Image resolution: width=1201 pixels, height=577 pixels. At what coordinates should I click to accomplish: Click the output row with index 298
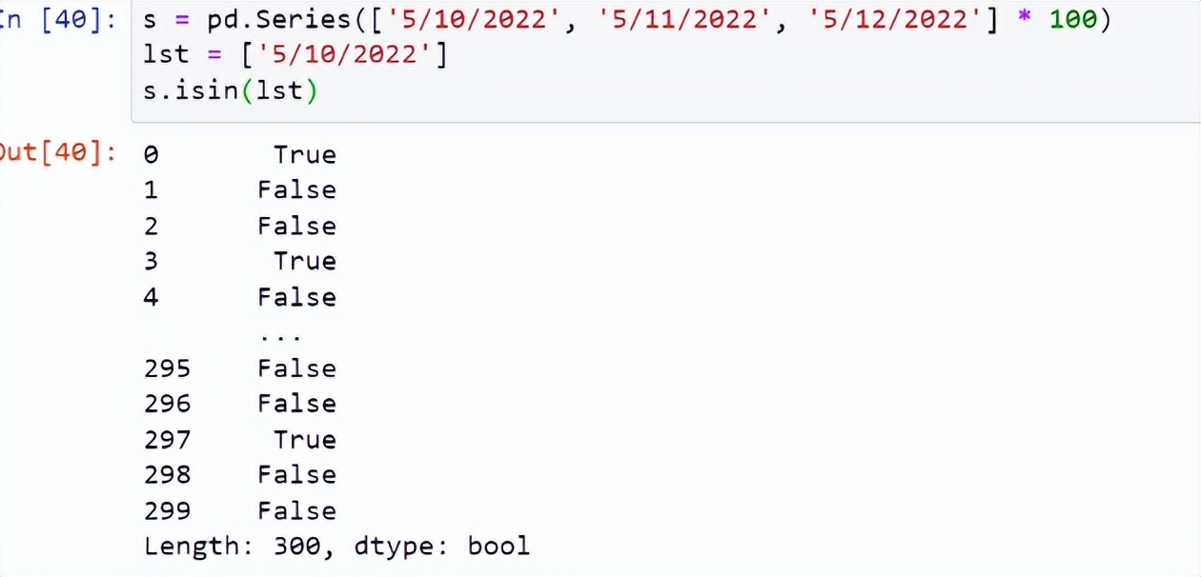240,475
